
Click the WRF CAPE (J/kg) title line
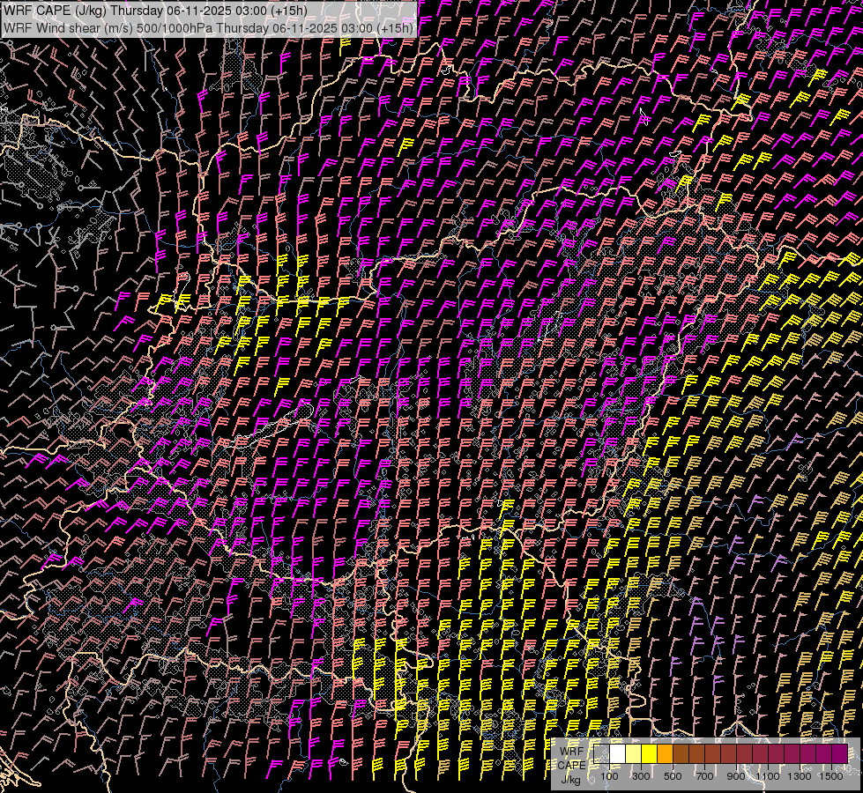point(155,11)
